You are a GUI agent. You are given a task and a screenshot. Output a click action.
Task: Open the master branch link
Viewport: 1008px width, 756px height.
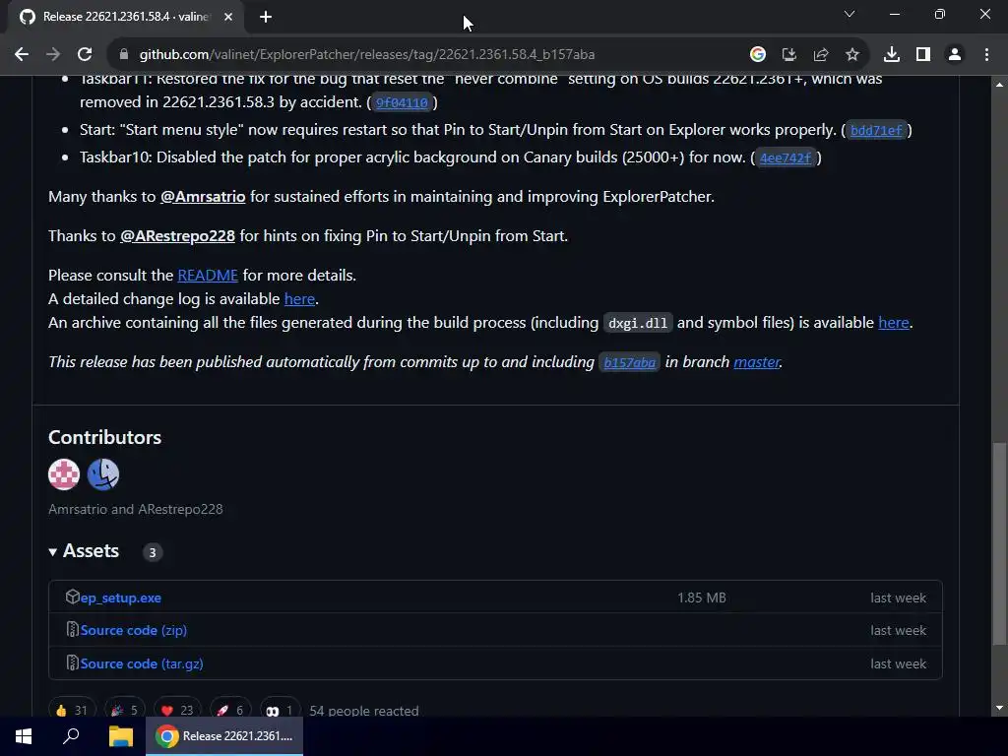pyautogui.click(x=757, y=362)
